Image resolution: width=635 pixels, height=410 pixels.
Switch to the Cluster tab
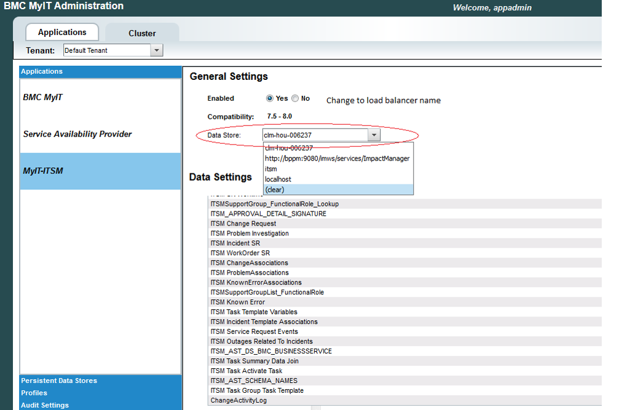point(142,33)
